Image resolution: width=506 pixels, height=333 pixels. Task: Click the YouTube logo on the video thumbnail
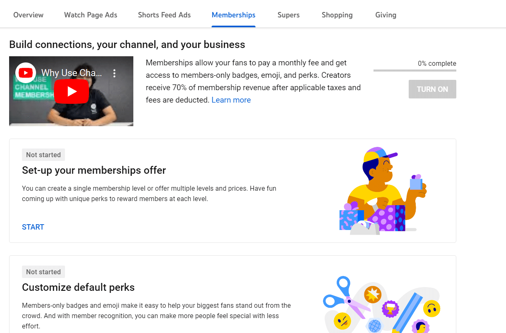(x=26, y=72)
